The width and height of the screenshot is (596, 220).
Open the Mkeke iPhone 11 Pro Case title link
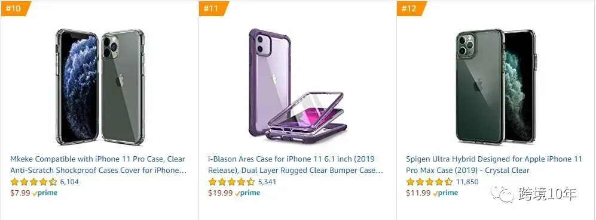[x=98, y=165]
